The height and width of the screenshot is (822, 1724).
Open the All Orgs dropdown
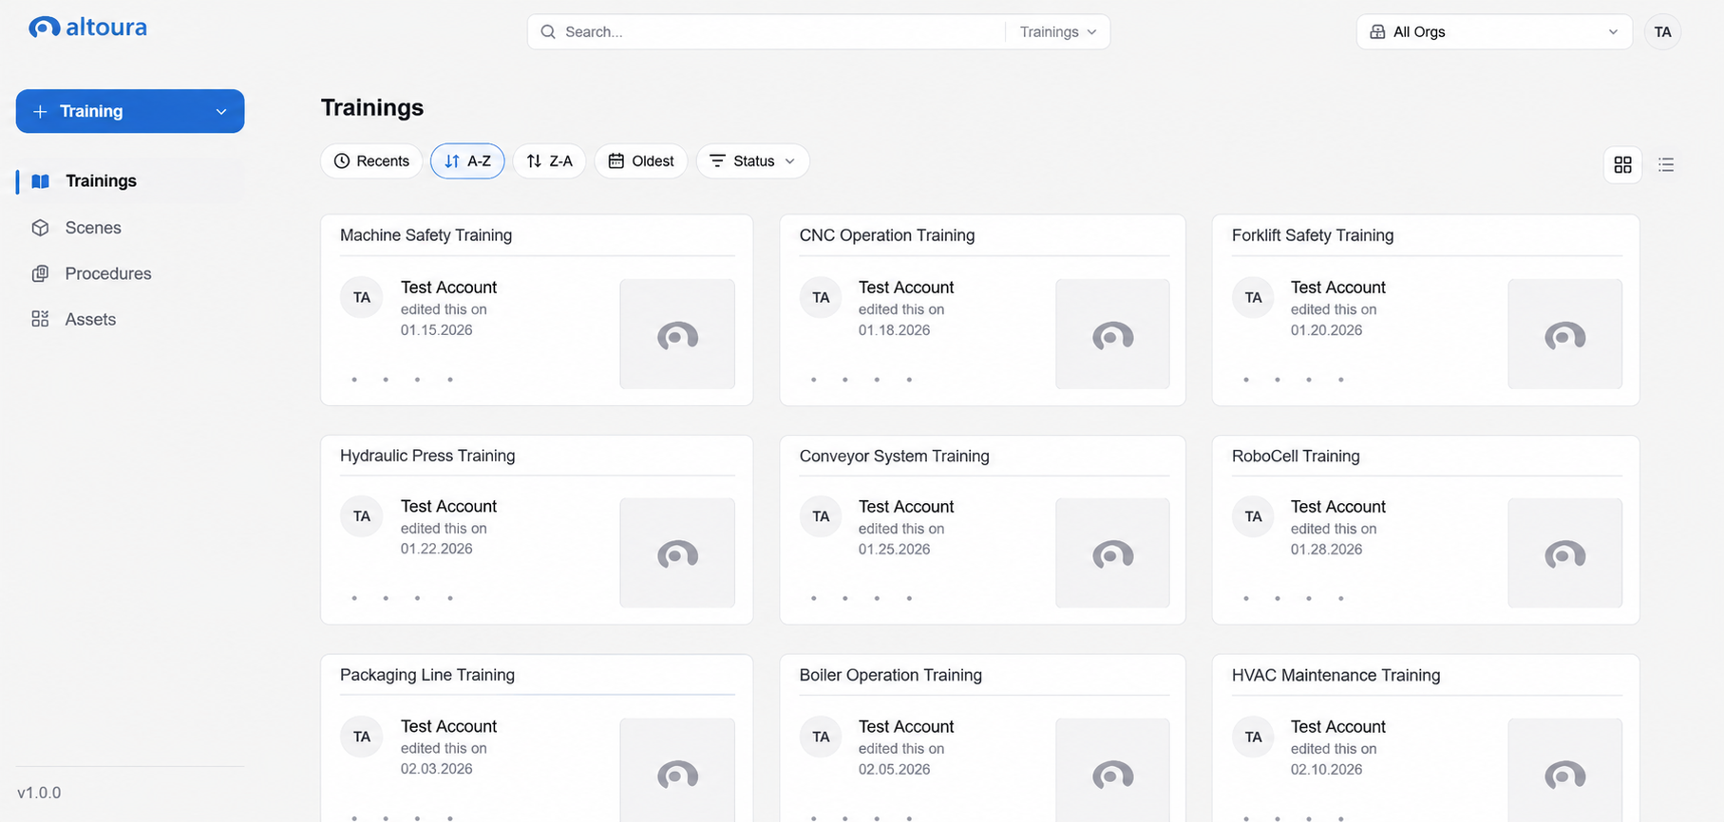point(1493,31)
